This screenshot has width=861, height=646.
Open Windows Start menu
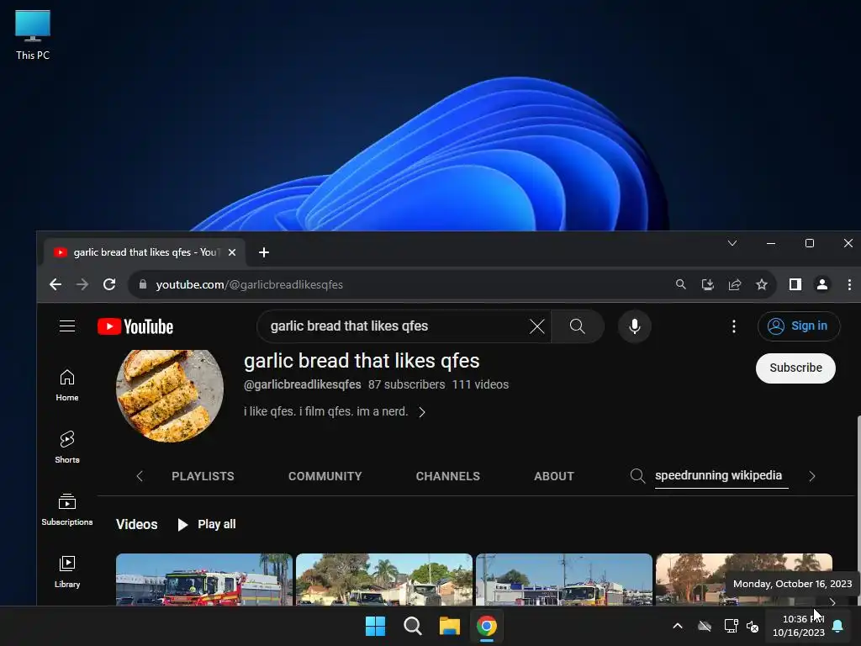click(376, 626)
